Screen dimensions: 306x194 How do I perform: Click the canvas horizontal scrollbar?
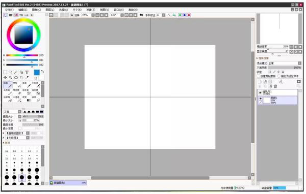coord(150,178)
